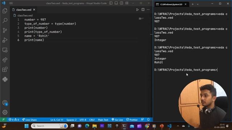Open Google Chrome from the taskbar
Viewport: 232px width, 130px height.
pos(147,126)
